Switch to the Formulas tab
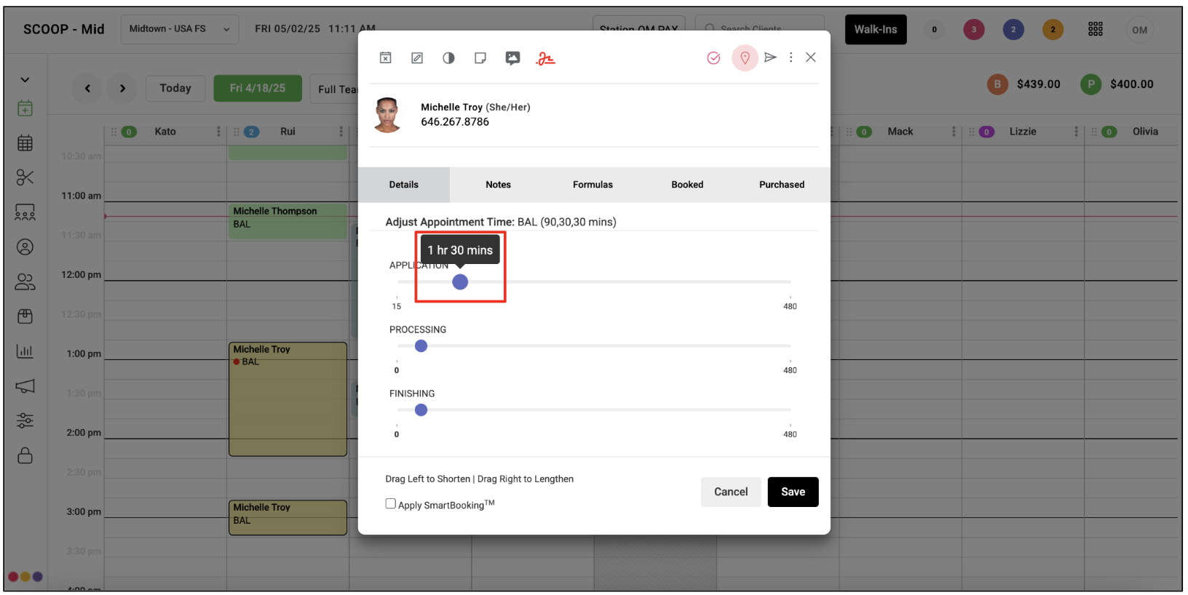The image size is (1188, 595). pyautogui.click(x=593, y=185)
